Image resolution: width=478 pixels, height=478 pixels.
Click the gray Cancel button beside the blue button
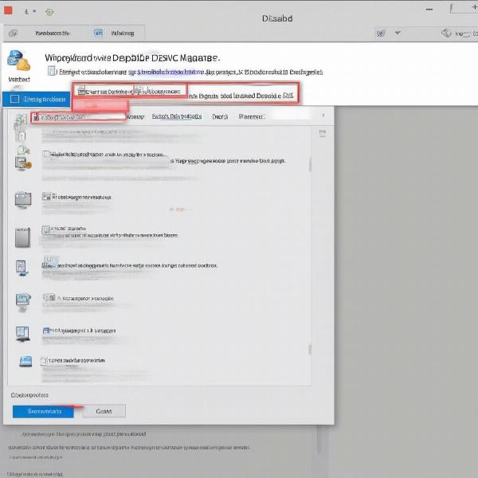pos(104,411)
